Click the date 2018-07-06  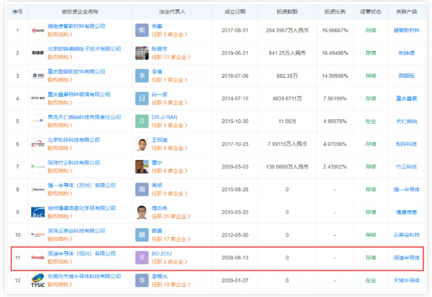click(235, 76)
